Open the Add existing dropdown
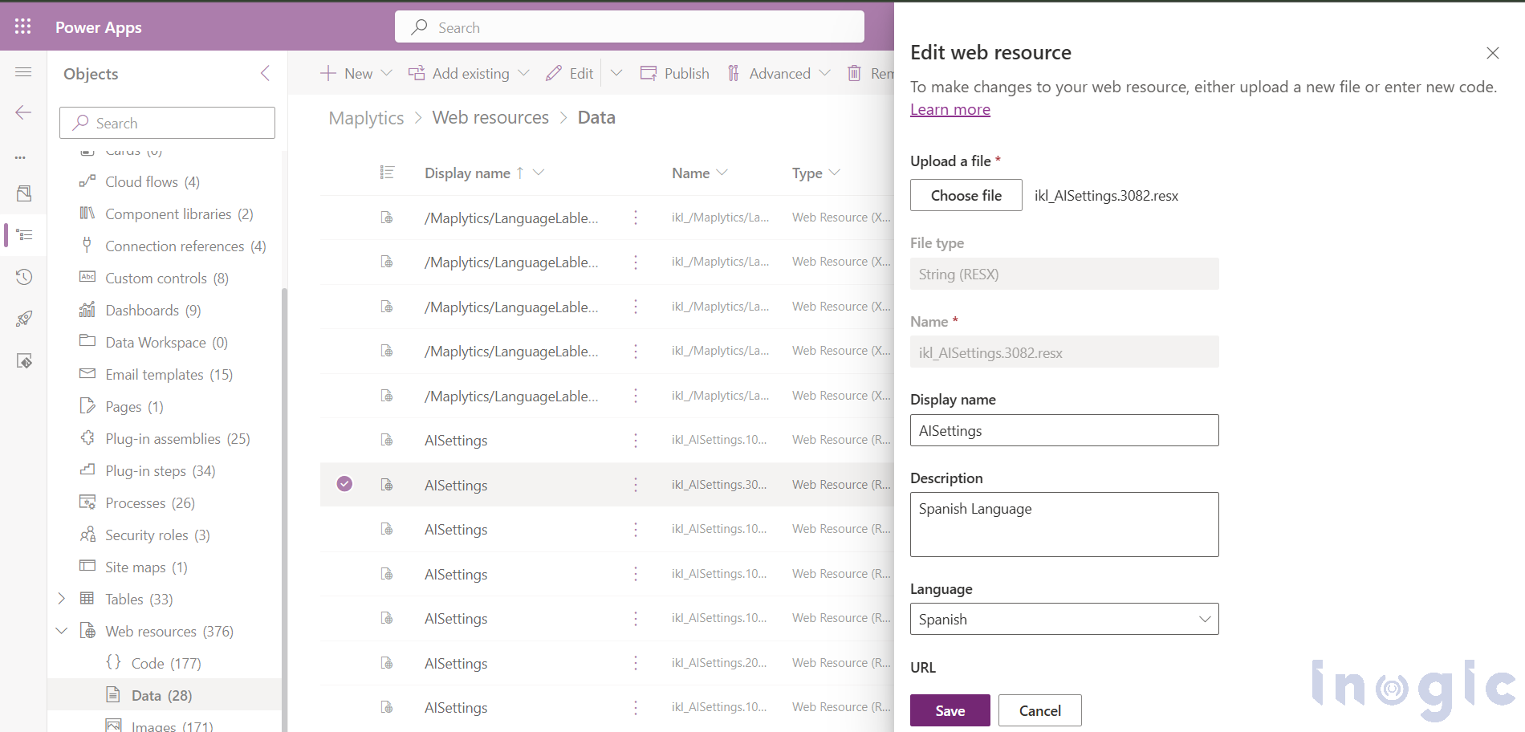 [469, 73]
